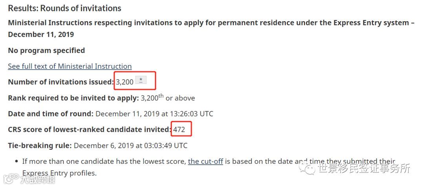
Task: Open the asterisk footnote beside 3,200
Action: tap(141, 80)
